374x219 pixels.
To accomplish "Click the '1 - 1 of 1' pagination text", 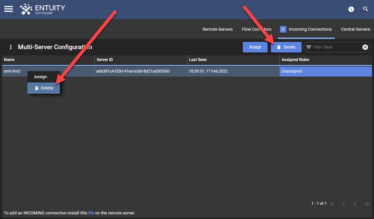I will [319, 203].
